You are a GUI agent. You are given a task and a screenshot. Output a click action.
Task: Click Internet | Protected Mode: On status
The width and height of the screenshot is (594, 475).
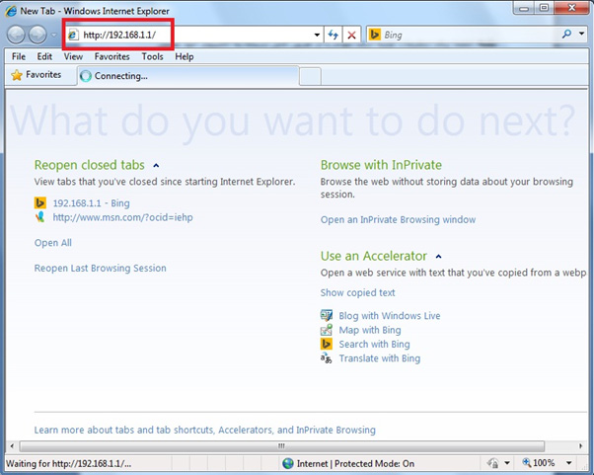click(355, 463)
